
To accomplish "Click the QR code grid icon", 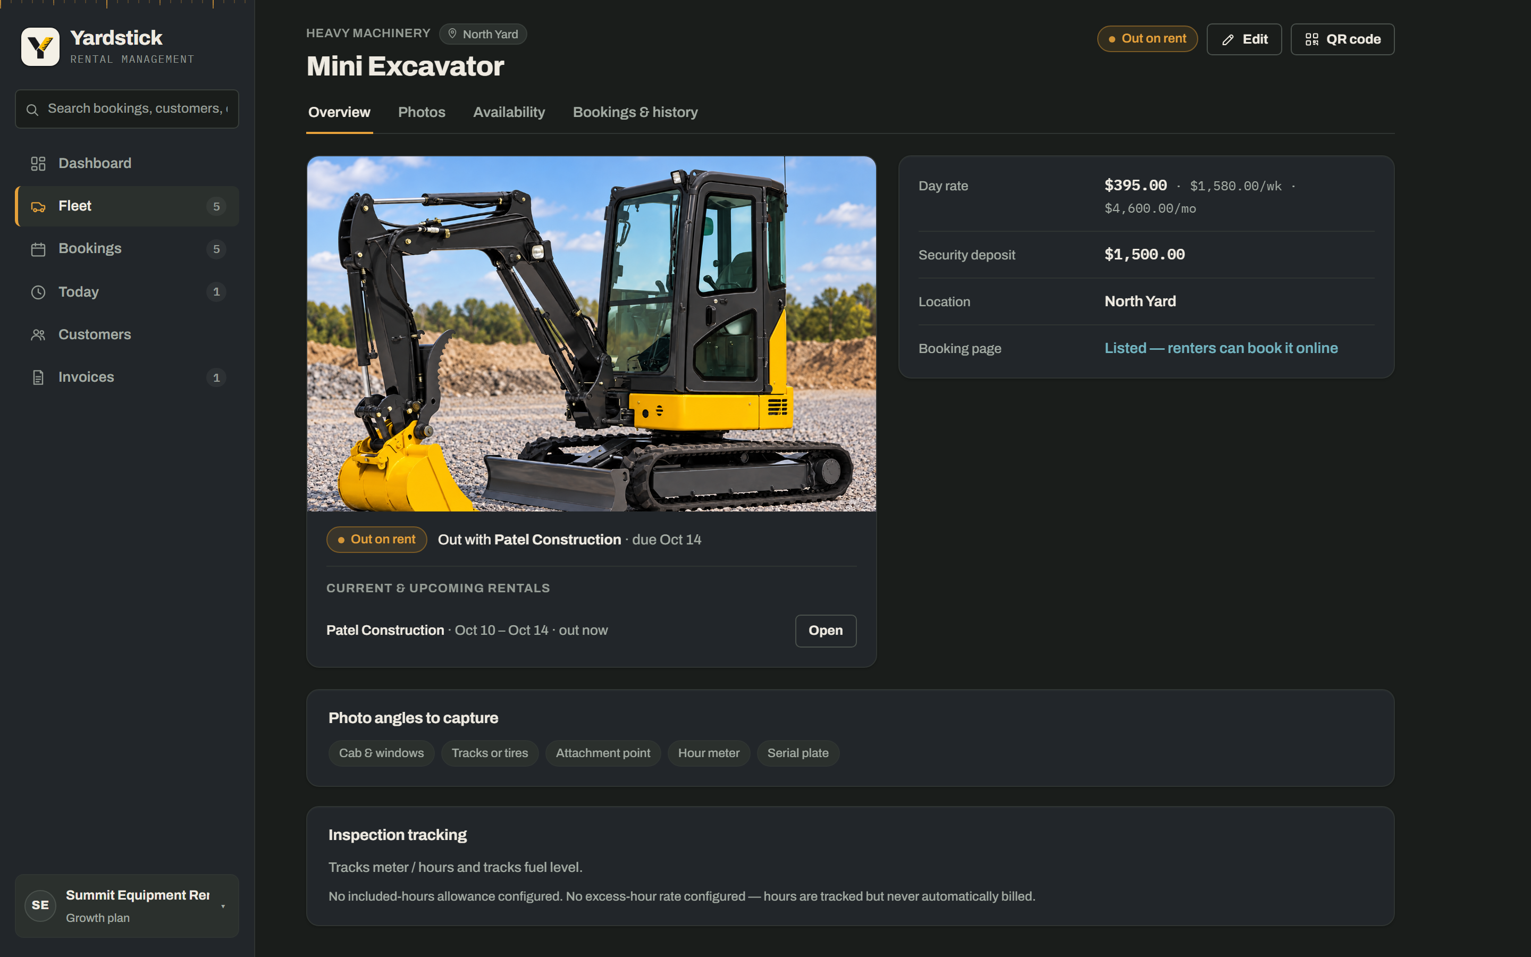I will pyautogui.click(x=1312, y=39).
